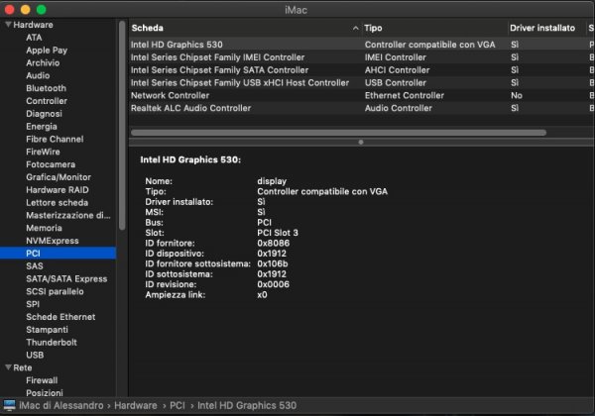This screenshot has width=595, height=416.
Task: Click the iMac computer icon in path bar
Action: tap(9, 405)
